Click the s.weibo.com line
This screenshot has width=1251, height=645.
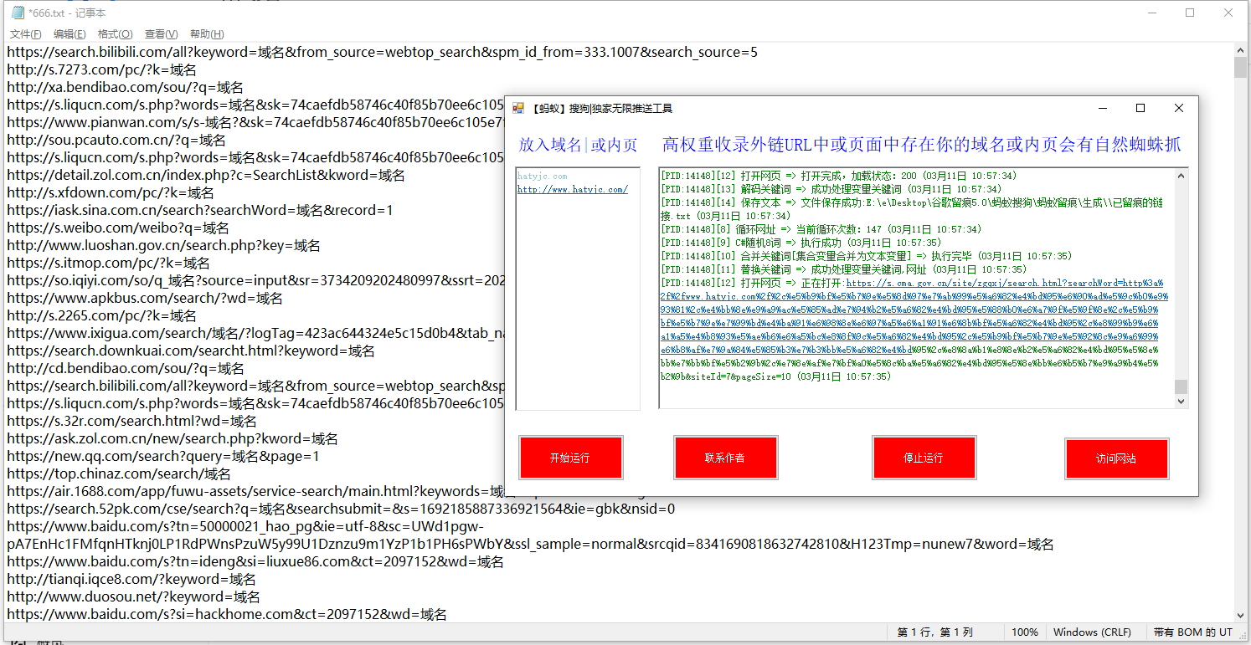click(118, 228)
